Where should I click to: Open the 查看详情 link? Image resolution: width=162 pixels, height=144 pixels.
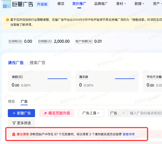129,134
